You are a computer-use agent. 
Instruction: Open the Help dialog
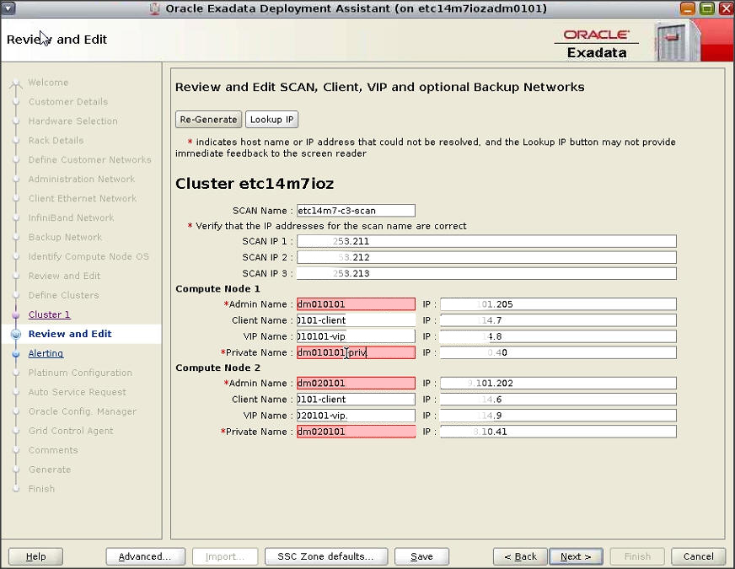[x=35, y=556]
